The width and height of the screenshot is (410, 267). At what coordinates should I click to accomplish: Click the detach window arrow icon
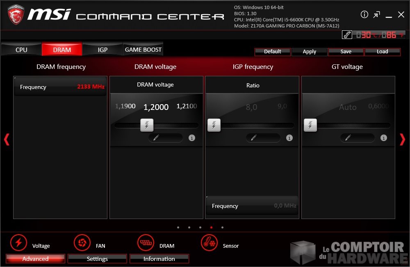376,15
